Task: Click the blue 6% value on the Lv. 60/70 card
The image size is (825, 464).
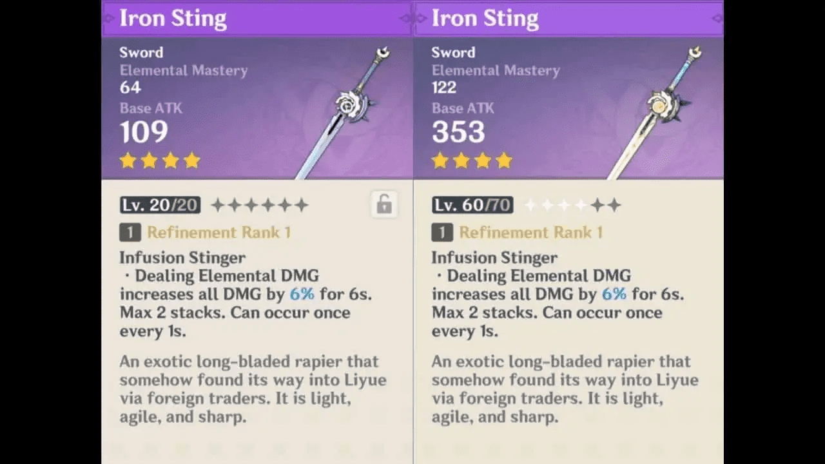Action: (614, 294)
